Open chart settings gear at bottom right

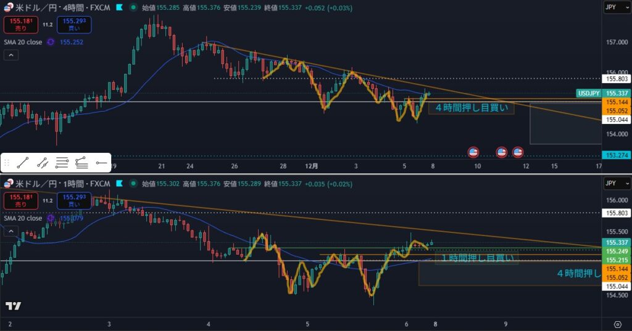[617, 324]
